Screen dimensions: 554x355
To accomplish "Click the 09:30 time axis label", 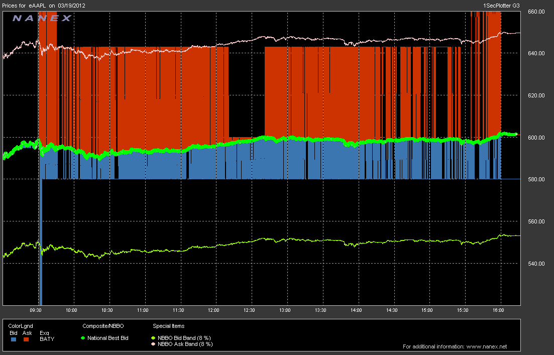I will 36,310.
